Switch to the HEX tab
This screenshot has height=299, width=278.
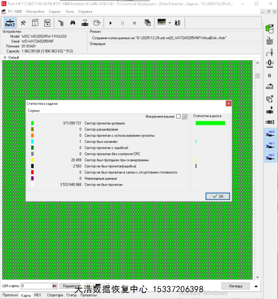[x=38, y=295]
